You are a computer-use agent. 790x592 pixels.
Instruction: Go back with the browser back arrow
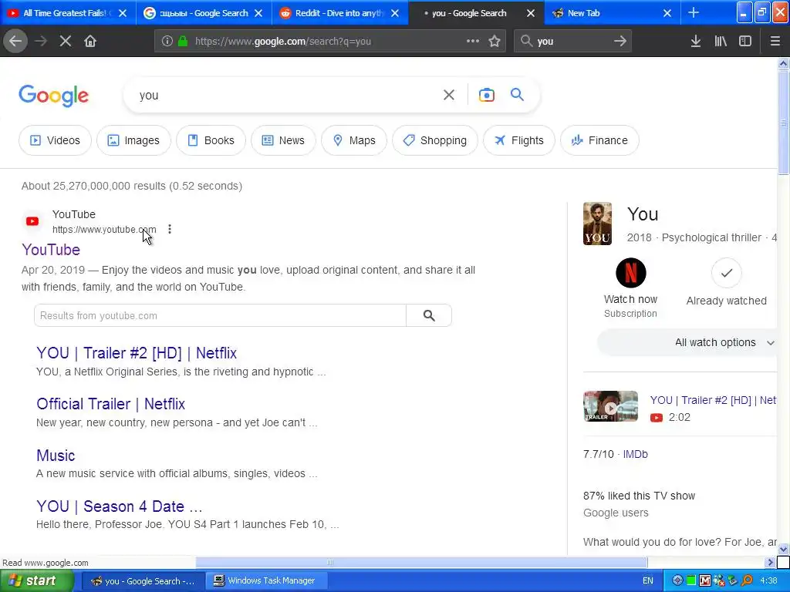tap(15, 42)
